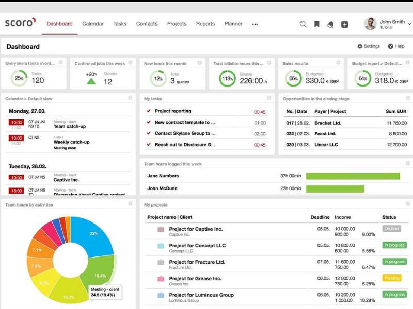Viewport: 413px width, 309px height.
Task: Open gear on New leads this month widget
Action: (x=200, y=63)
